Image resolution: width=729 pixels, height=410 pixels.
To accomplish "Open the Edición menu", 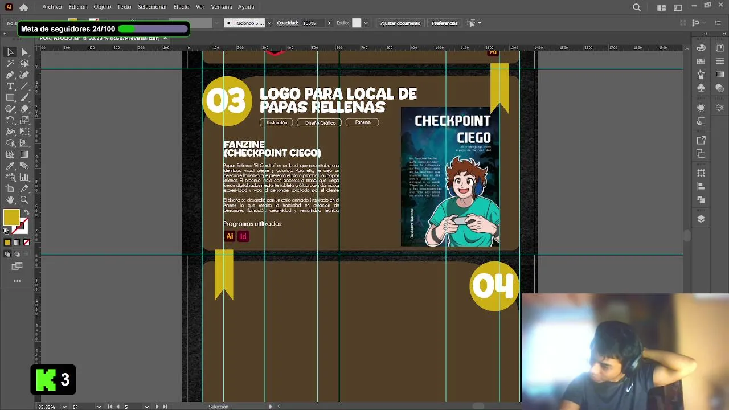I will 78,7.
